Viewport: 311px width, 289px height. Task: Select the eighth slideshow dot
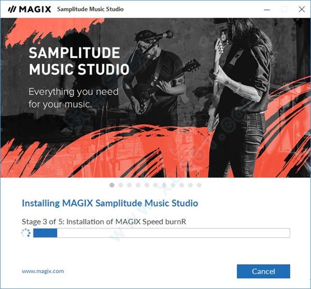coord(173,185)
